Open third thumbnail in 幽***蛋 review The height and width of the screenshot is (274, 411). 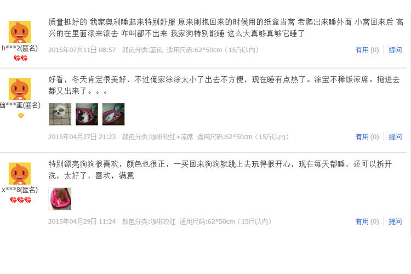point(113,114)
